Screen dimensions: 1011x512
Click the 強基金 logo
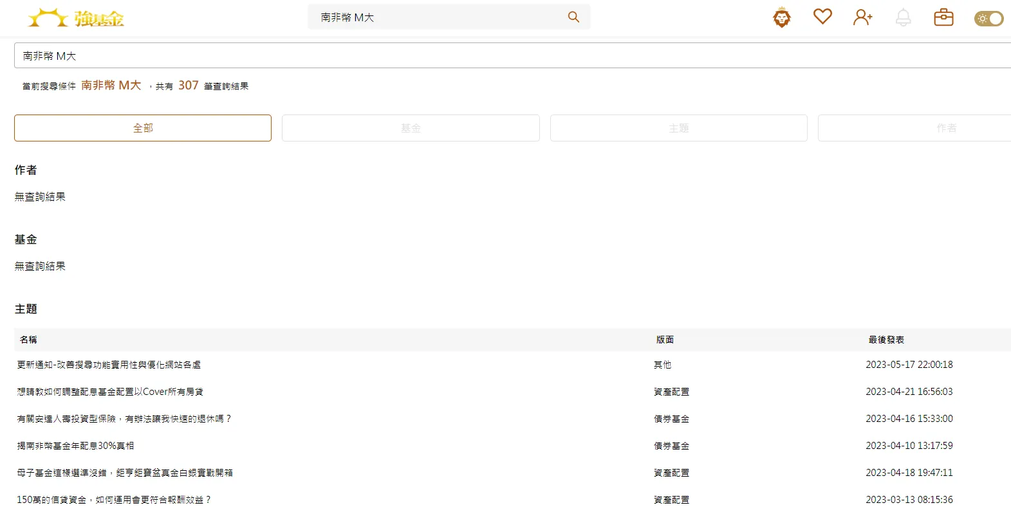tap(76, 18)
